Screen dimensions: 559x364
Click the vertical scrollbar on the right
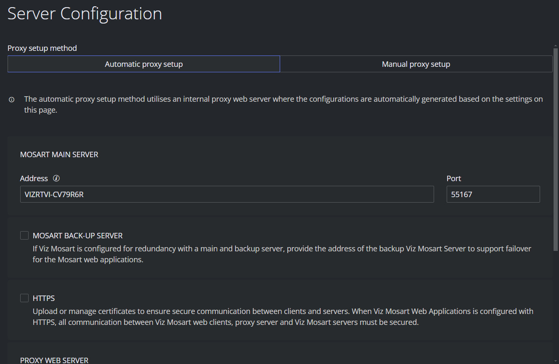[556, 168]
